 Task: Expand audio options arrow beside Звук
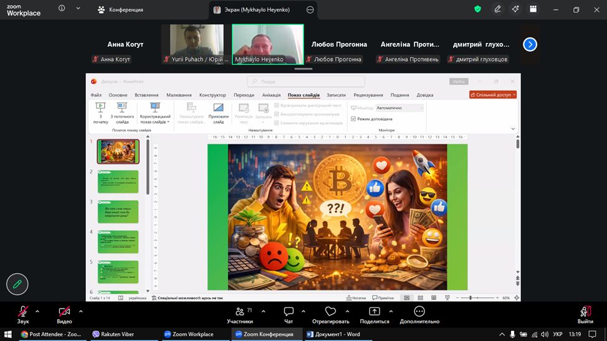click(37, 311)
